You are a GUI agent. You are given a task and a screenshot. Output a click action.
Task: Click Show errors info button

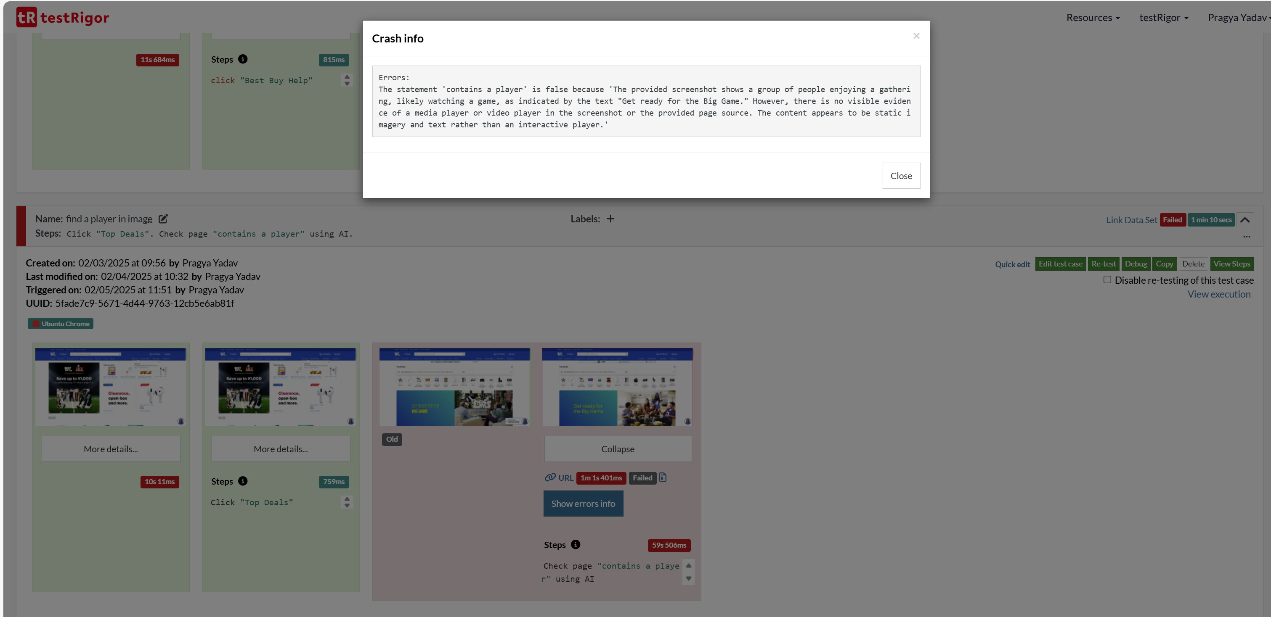(x=583, y=504)
